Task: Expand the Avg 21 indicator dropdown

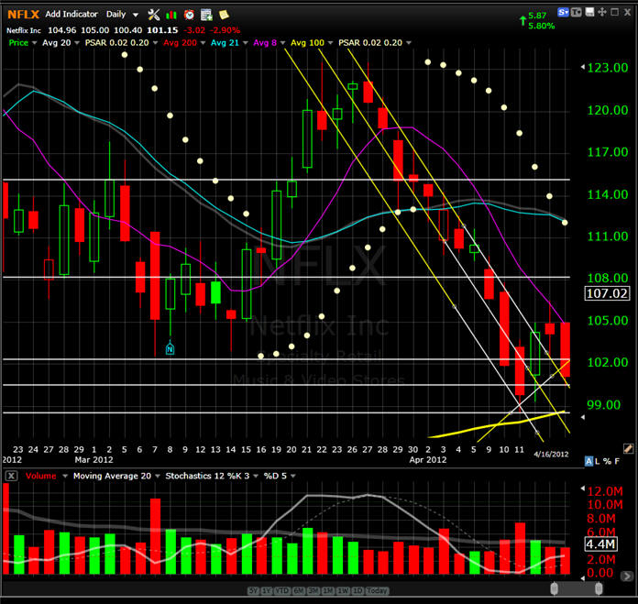Action: tap(246, 43)
